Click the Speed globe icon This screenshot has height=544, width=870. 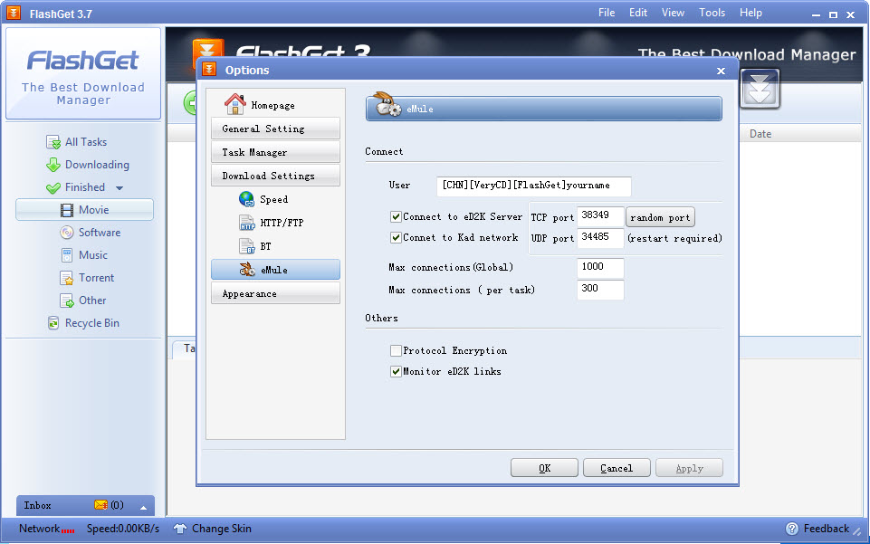pos(246,199)
